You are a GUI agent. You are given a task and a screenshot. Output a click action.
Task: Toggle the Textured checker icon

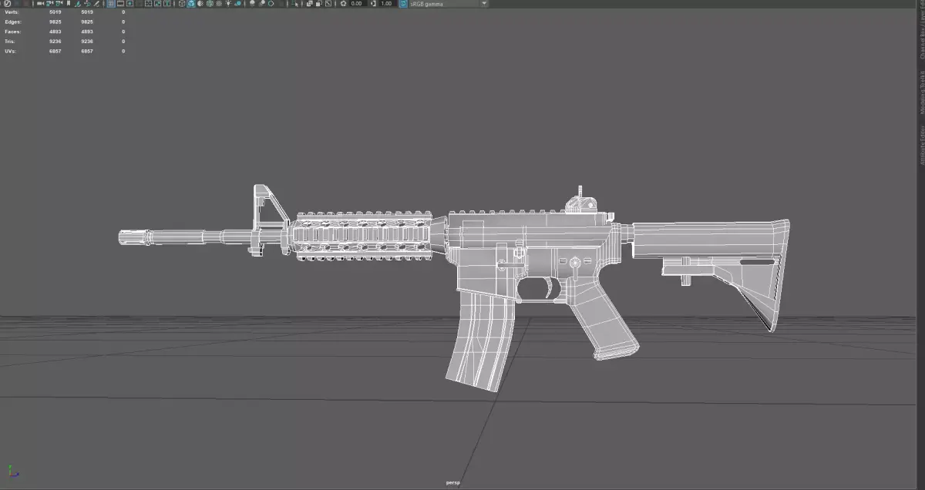219,4
